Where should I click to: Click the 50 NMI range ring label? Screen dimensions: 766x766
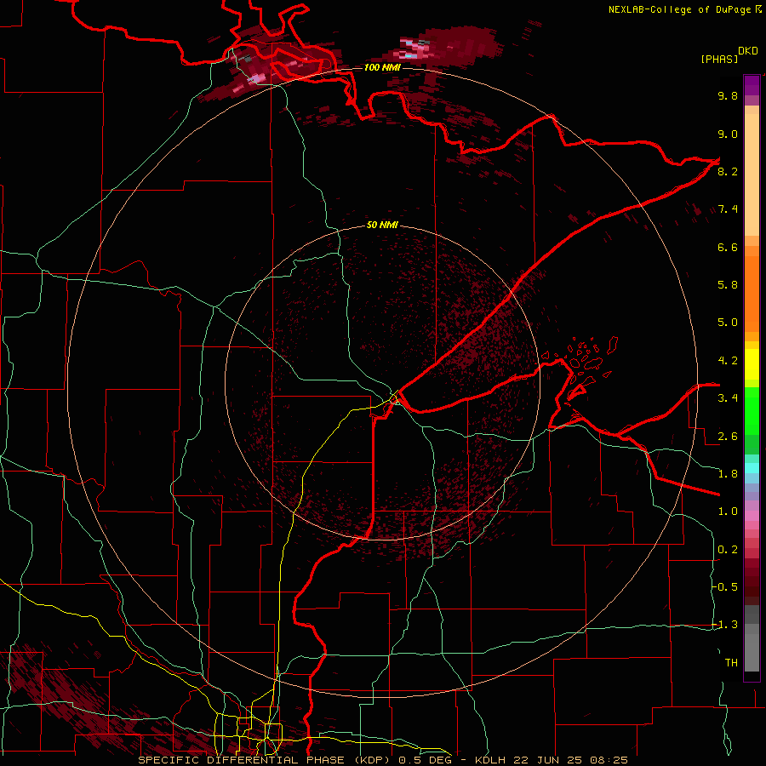(382, 225)
